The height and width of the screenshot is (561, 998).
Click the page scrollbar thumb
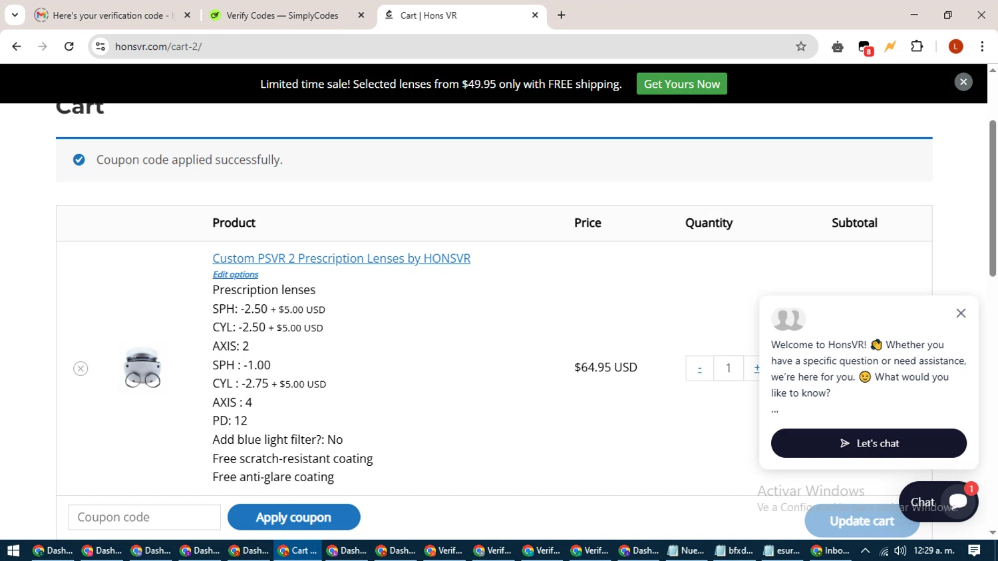pyautogui.click(x=993, y=198)
